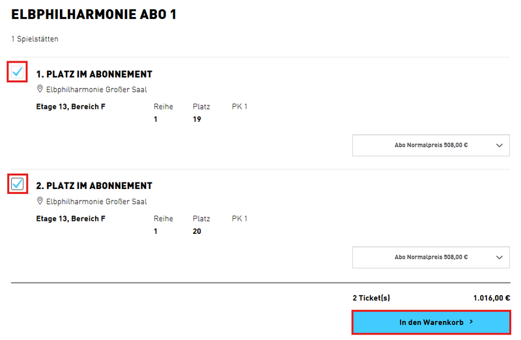521x340 pixels.
Task: Expand the chevron arrow on the second seat's price selector
Action: [500, 257]
